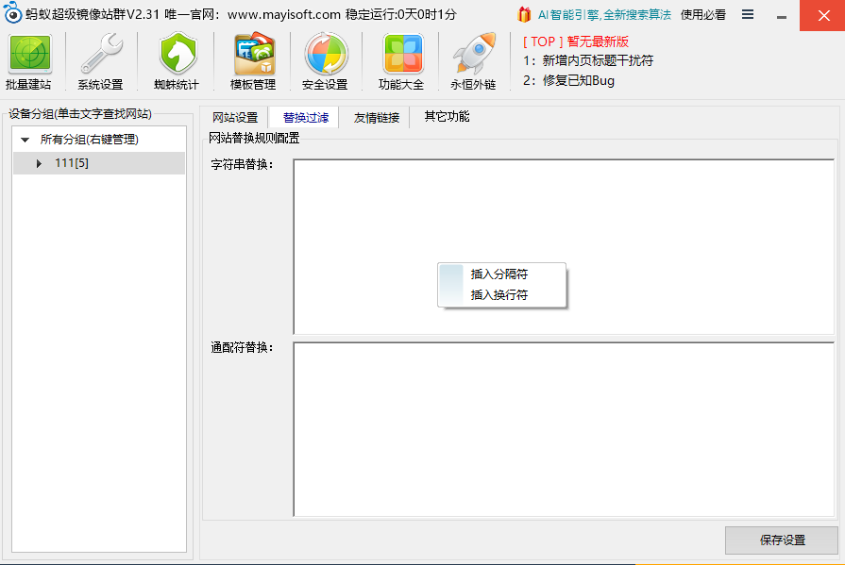Expand the 111[5] group node
The width and height of the screenshot is (845, 565).
tap(39, 163)
